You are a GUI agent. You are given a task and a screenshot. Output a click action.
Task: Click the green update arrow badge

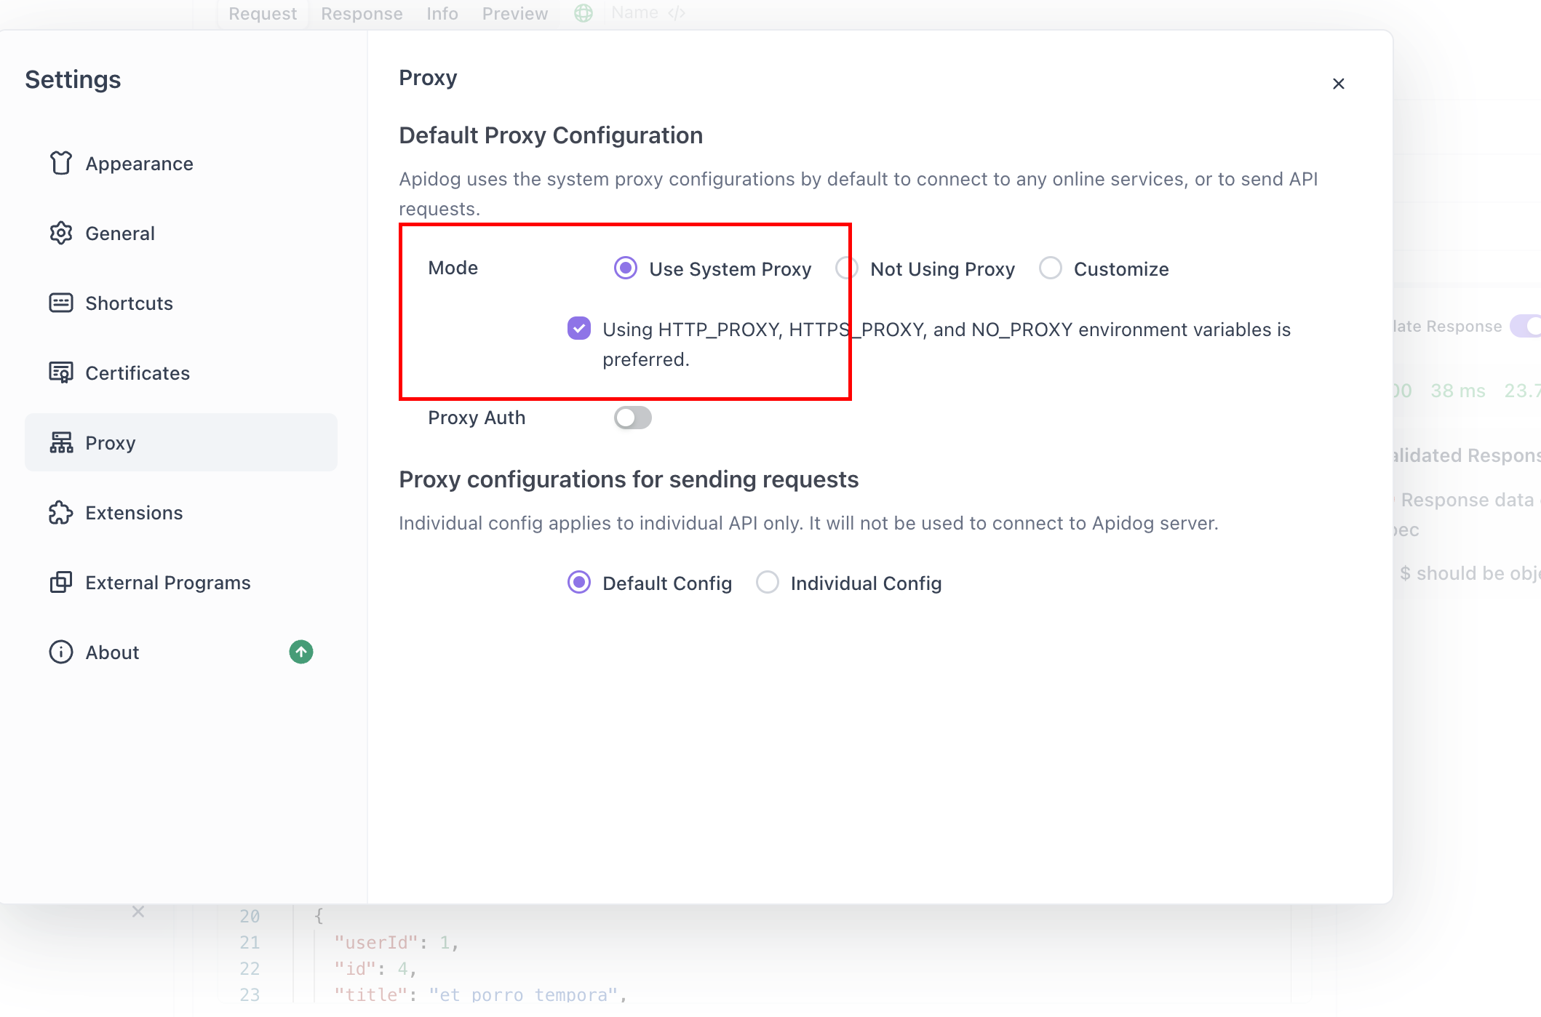300,652
